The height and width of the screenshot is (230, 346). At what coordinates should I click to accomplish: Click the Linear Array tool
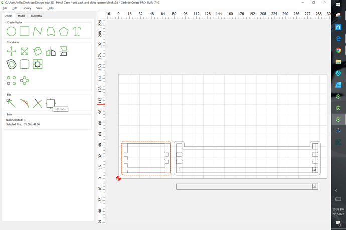(11, 80)
